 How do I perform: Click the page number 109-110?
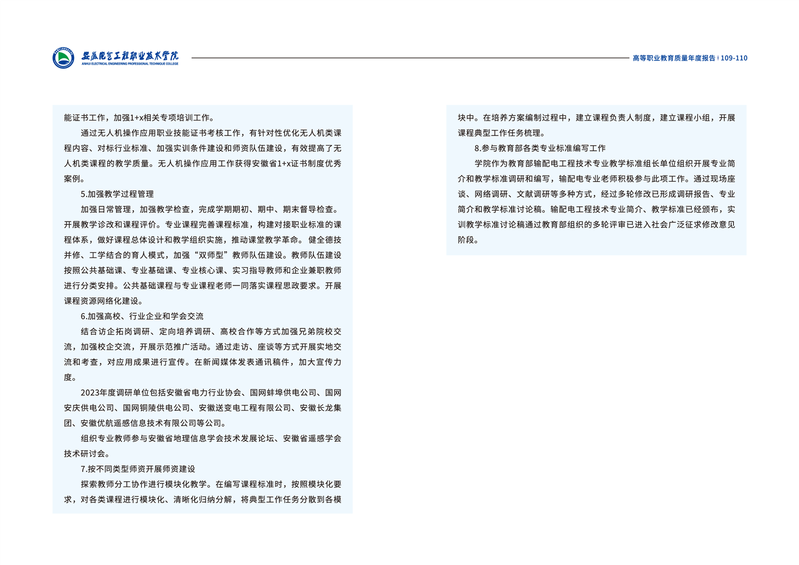coord(734,58)
